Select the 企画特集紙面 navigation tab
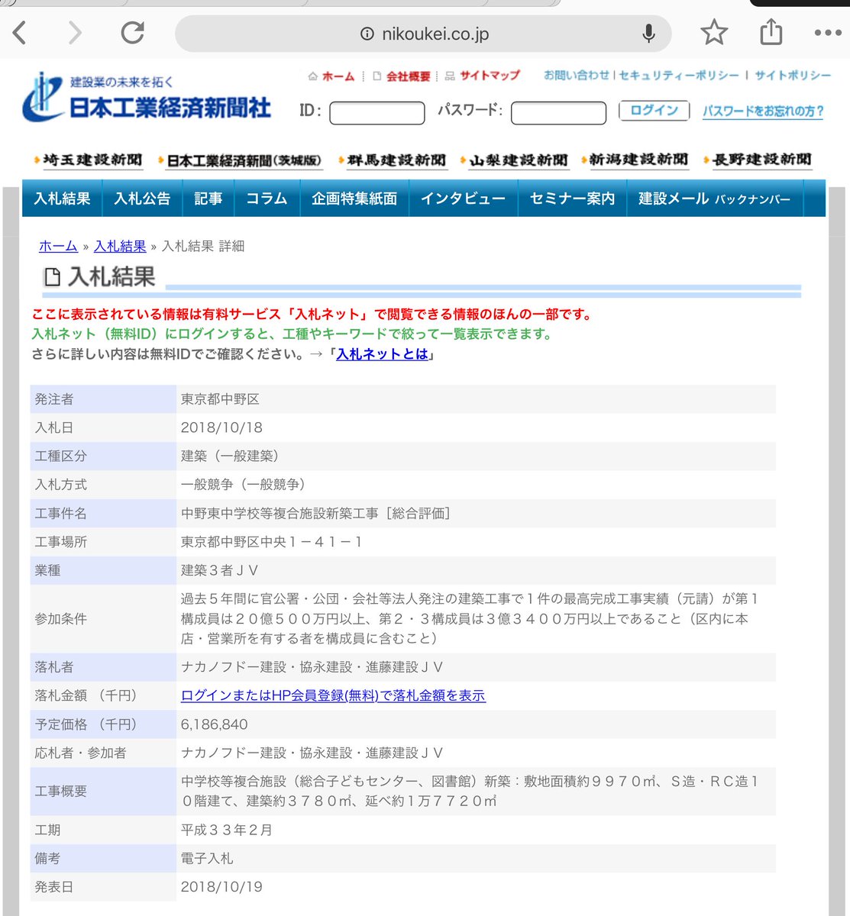 [x=354, y=198]
